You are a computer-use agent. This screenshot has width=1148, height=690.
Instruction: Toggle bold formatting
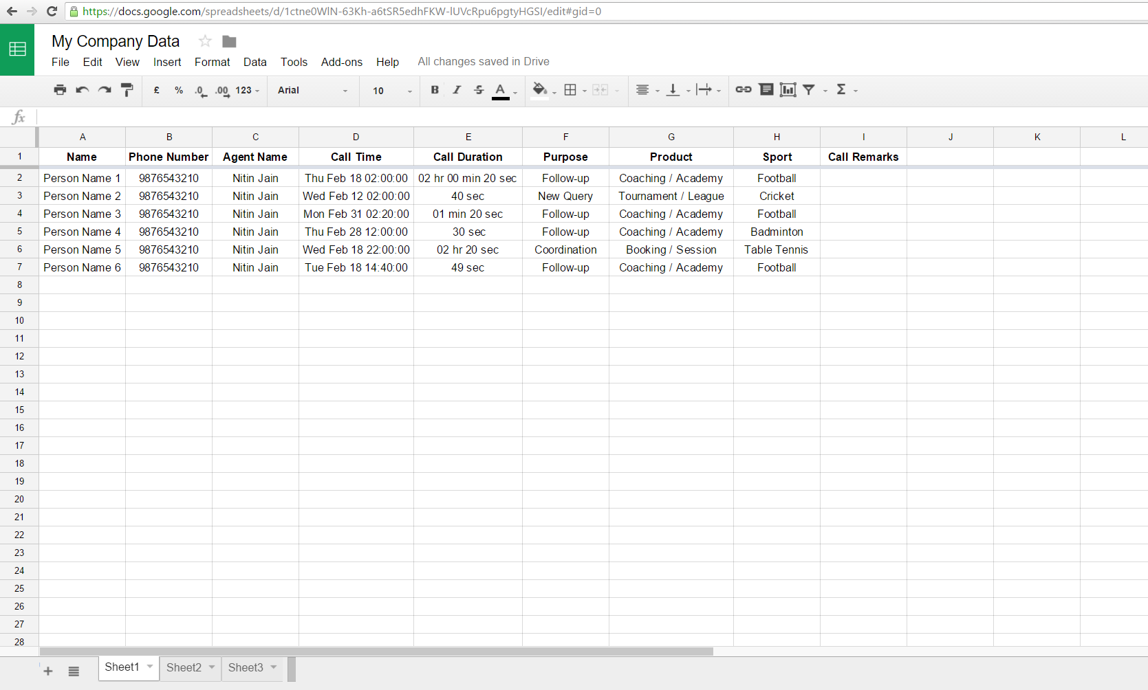435,90
